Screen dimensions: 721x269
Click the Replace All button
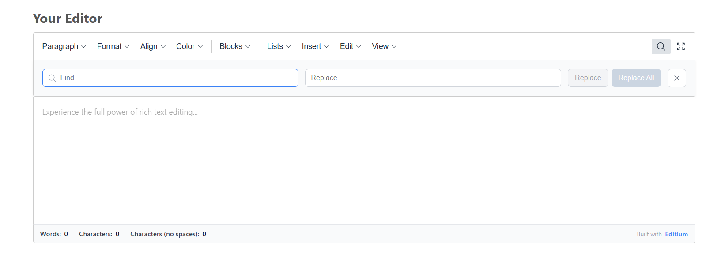click(636, 78)
